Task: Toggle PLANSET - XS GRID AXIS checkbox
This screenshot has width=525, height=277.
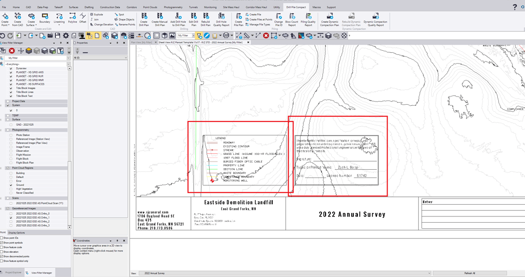Action: pyautogui.click(x=11, y=72)
